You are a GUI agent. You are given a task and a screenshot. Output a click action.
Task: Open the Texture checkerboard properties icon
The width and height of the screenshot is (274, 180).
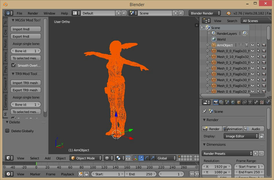(262, 102)
